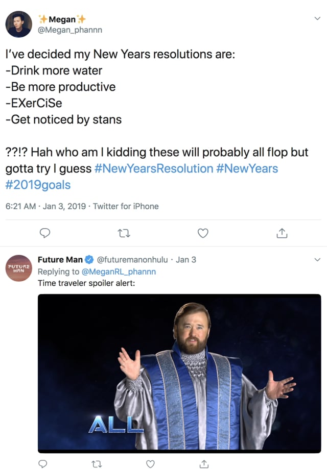Open the #NewYearsResolution hashtag

tap(153, 168)
